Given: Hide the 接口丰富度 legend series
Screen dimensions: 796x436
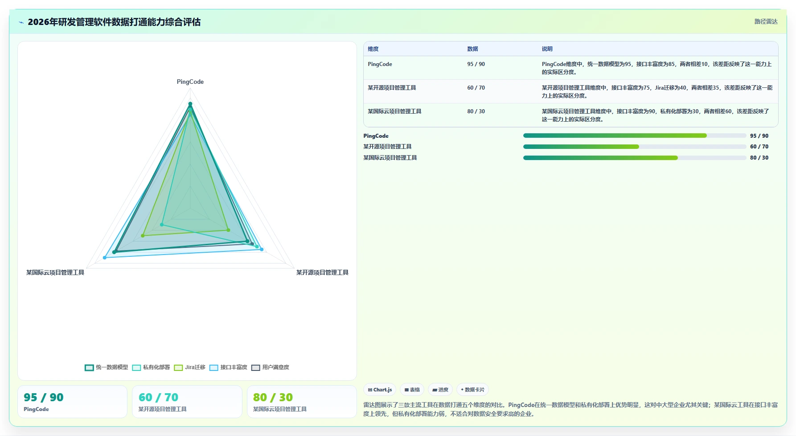Looking at the screenshot, I should [228, 367].
